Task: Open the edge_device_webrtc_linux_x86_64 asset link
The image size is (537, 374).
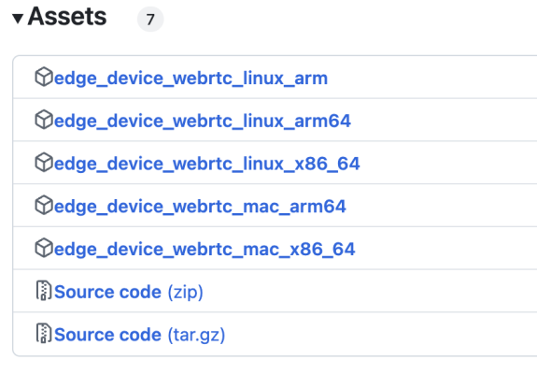Action: click(x=206, y=164)
